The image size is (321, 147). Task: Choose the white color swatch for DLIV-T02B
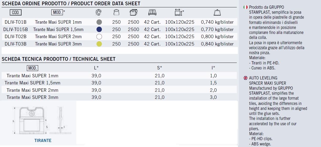point(99,37)
